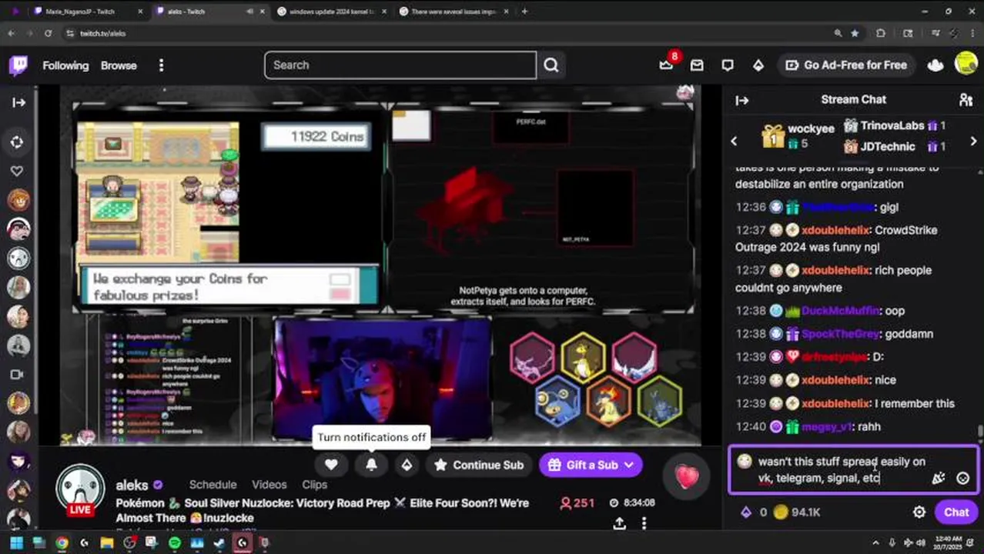Click the 251 viewer count
This screenshot has height=554, width=984.
point(577,503)
